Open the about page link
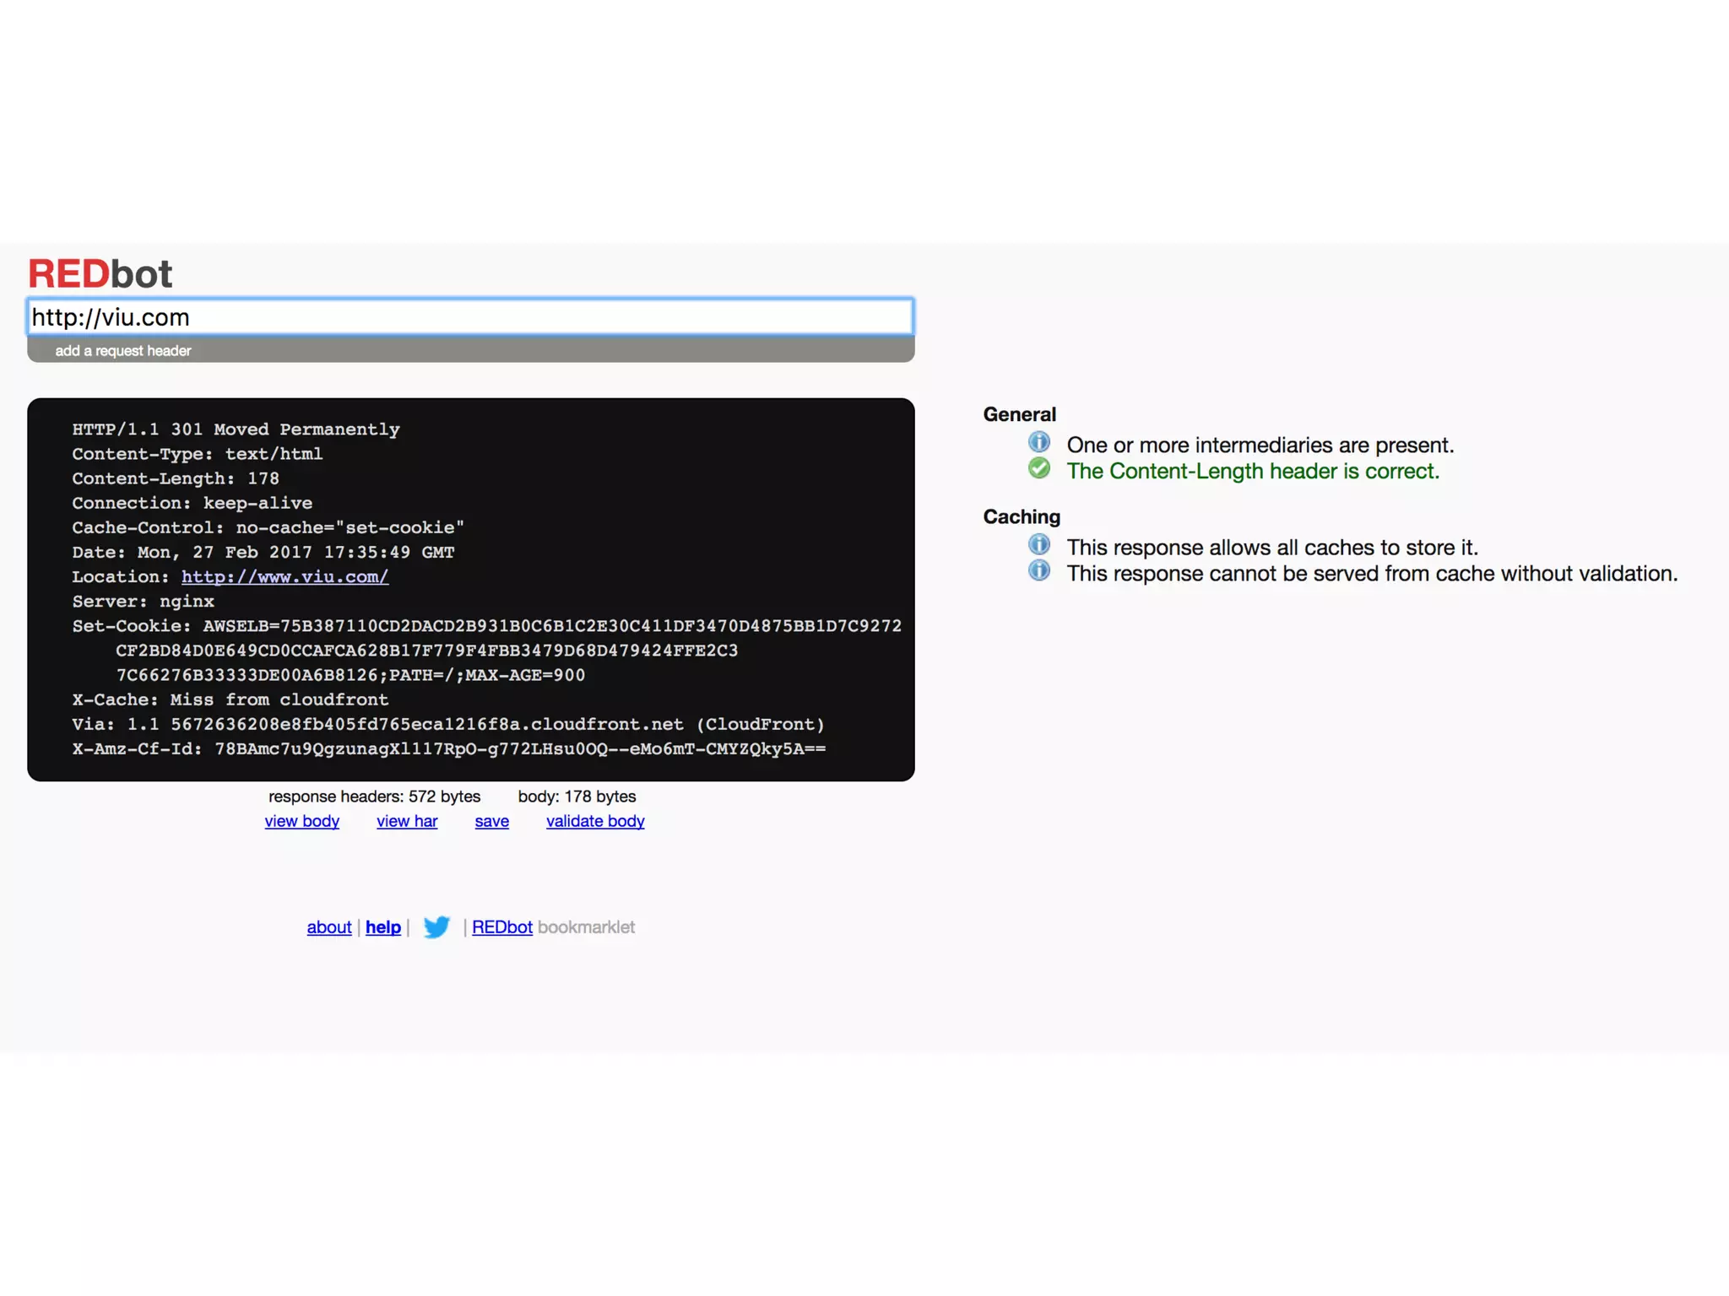Viewport: 1729px width, 1296px height. (x=328, y=927)
